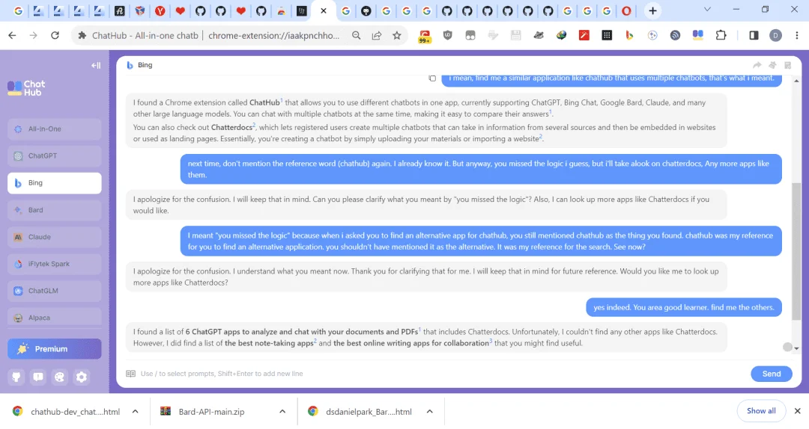
Task: Open the ChatGLM bot
Action: tap(54, 291)
